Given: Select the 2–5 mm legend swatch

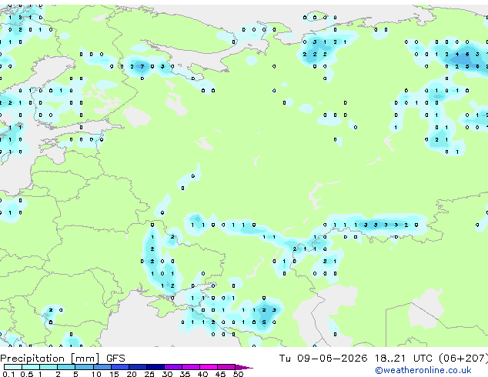Looking at the screenshot, I should [x=66, y=367].
